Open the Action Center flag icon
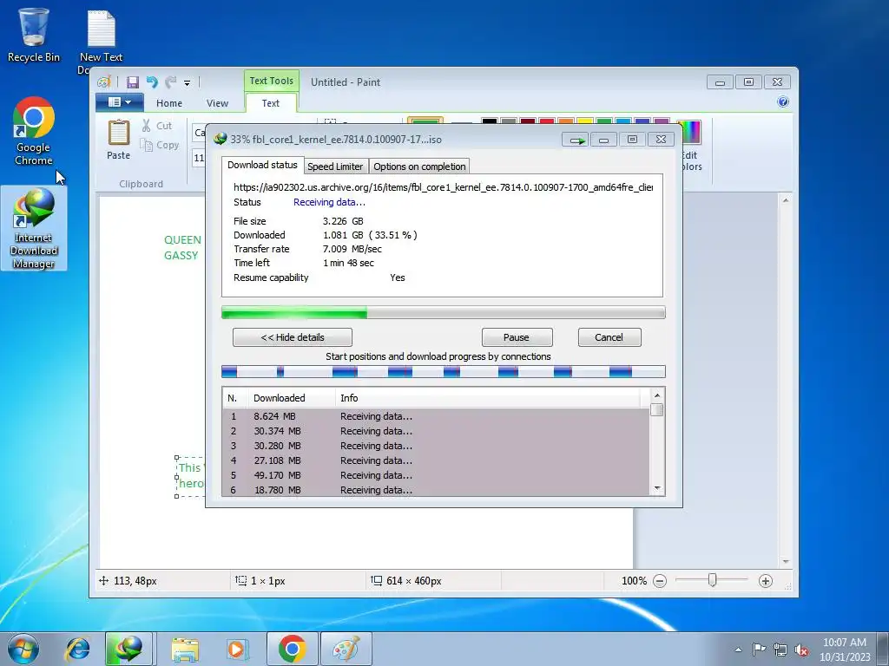Viewport: 889px width, 666px height. tap(759, 650)
